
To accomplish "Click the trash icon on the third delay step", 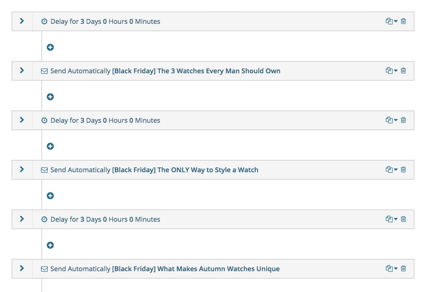I will 403,219.
